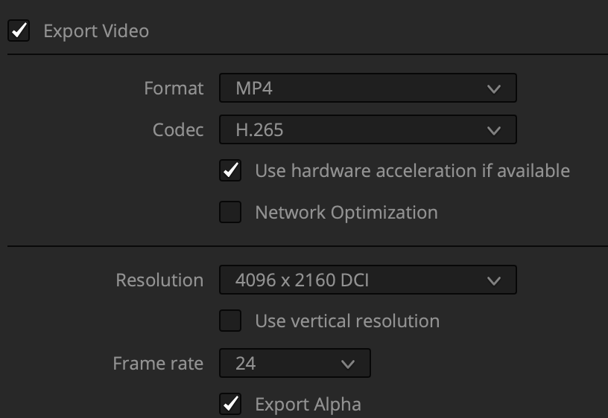The height and width of the screenshot is (418, 608).
Task: Tick the Use vertical resolution checkbox
Action: tap(230, 321)
